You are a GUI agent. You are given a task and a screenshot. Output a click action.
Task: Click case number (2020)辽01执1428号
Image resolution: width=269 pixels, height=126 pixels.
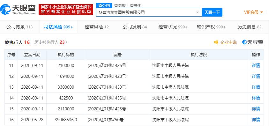coord(107,76)
